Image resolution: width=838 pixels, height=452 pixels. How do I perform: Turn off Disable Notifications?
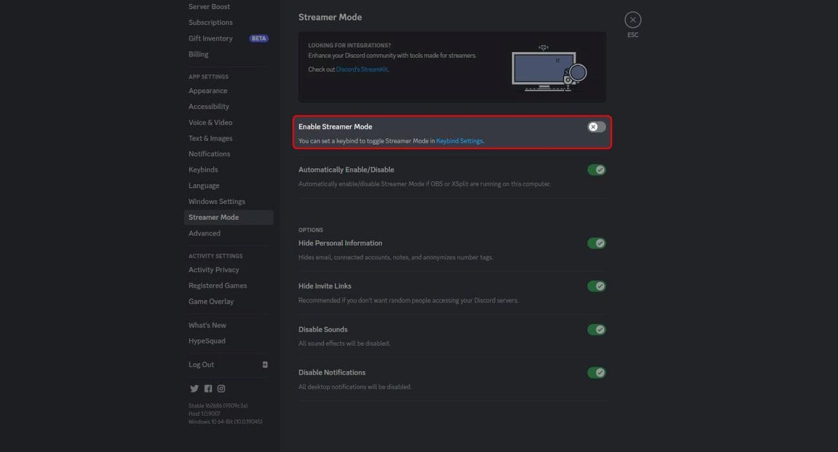[x=596, y=372]
